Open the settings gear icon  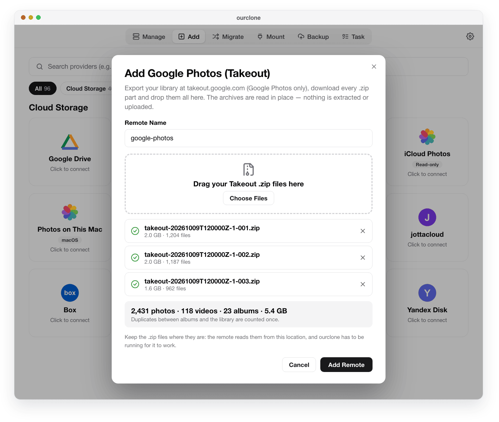pyautogui.click(x=470, y=36)
